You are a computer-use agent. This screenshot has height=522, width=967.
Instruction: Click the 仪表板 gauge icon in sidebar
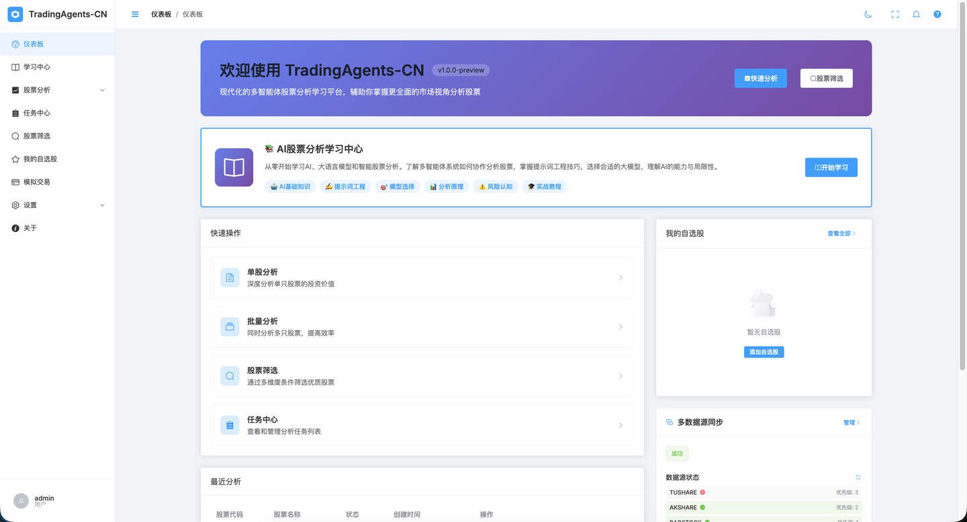click(x=15, y=44)
